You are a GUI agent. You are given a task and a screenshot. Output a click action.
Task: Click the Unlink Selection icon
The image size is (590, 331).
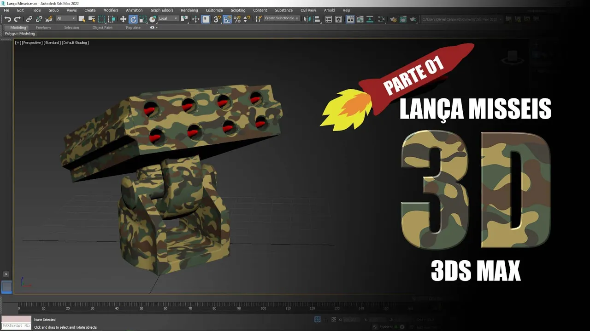point(39,19)
